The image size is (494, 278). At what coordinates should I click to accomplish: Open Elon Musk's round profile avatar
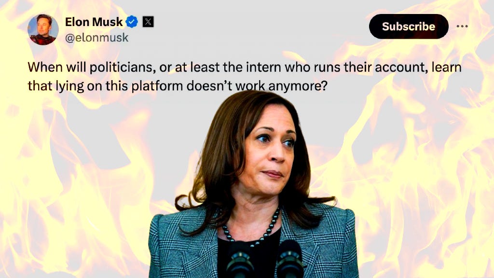43,29
